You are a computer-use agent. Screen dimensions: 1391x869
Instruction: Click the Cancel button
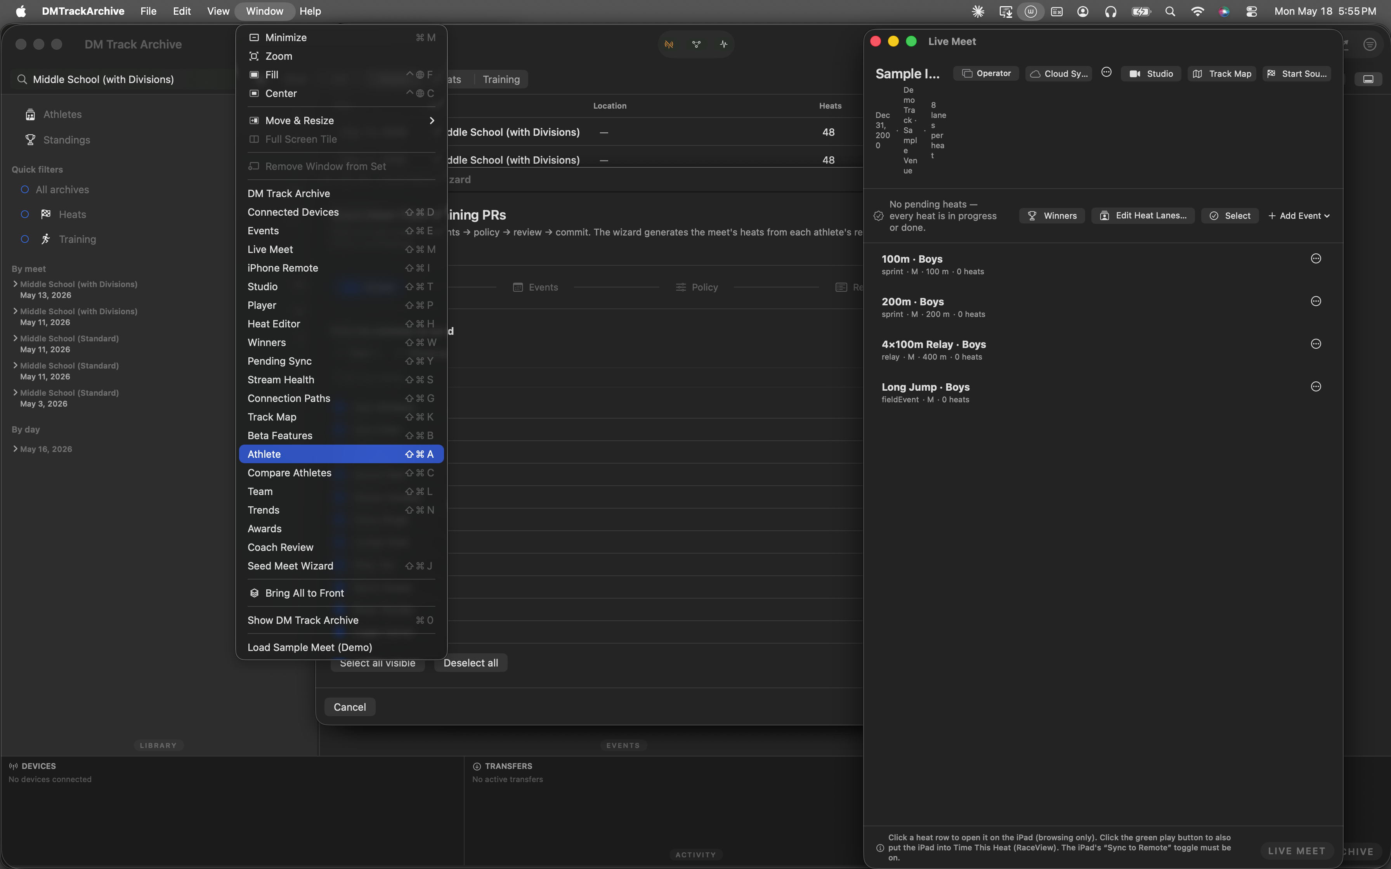[x=349, y=707]
